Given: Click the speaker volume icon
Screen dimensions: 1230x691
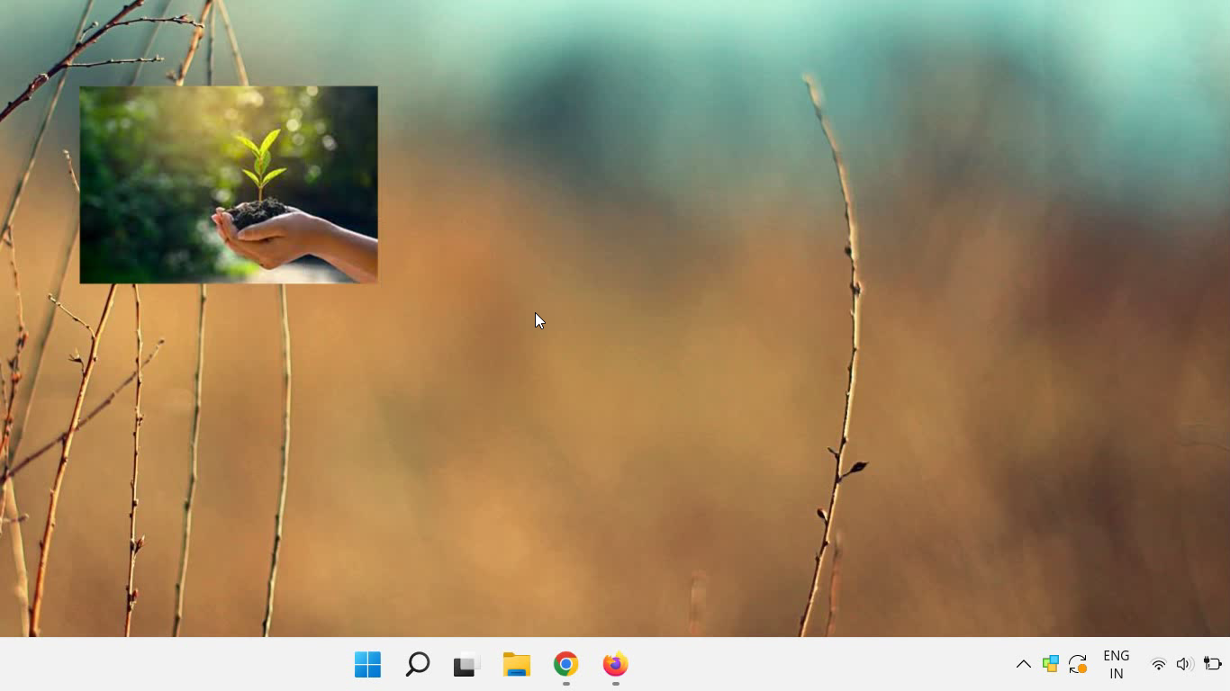Looking at the screenshot, I should 1184,665.
